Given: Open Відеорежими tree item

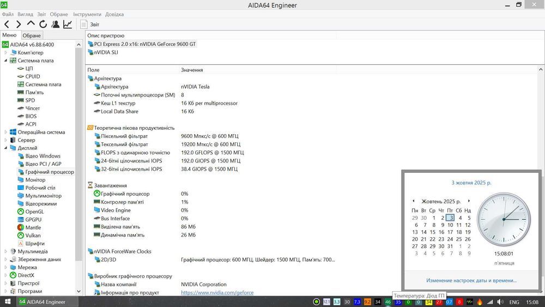Looking at the screenshot, I should click(41, 204).
